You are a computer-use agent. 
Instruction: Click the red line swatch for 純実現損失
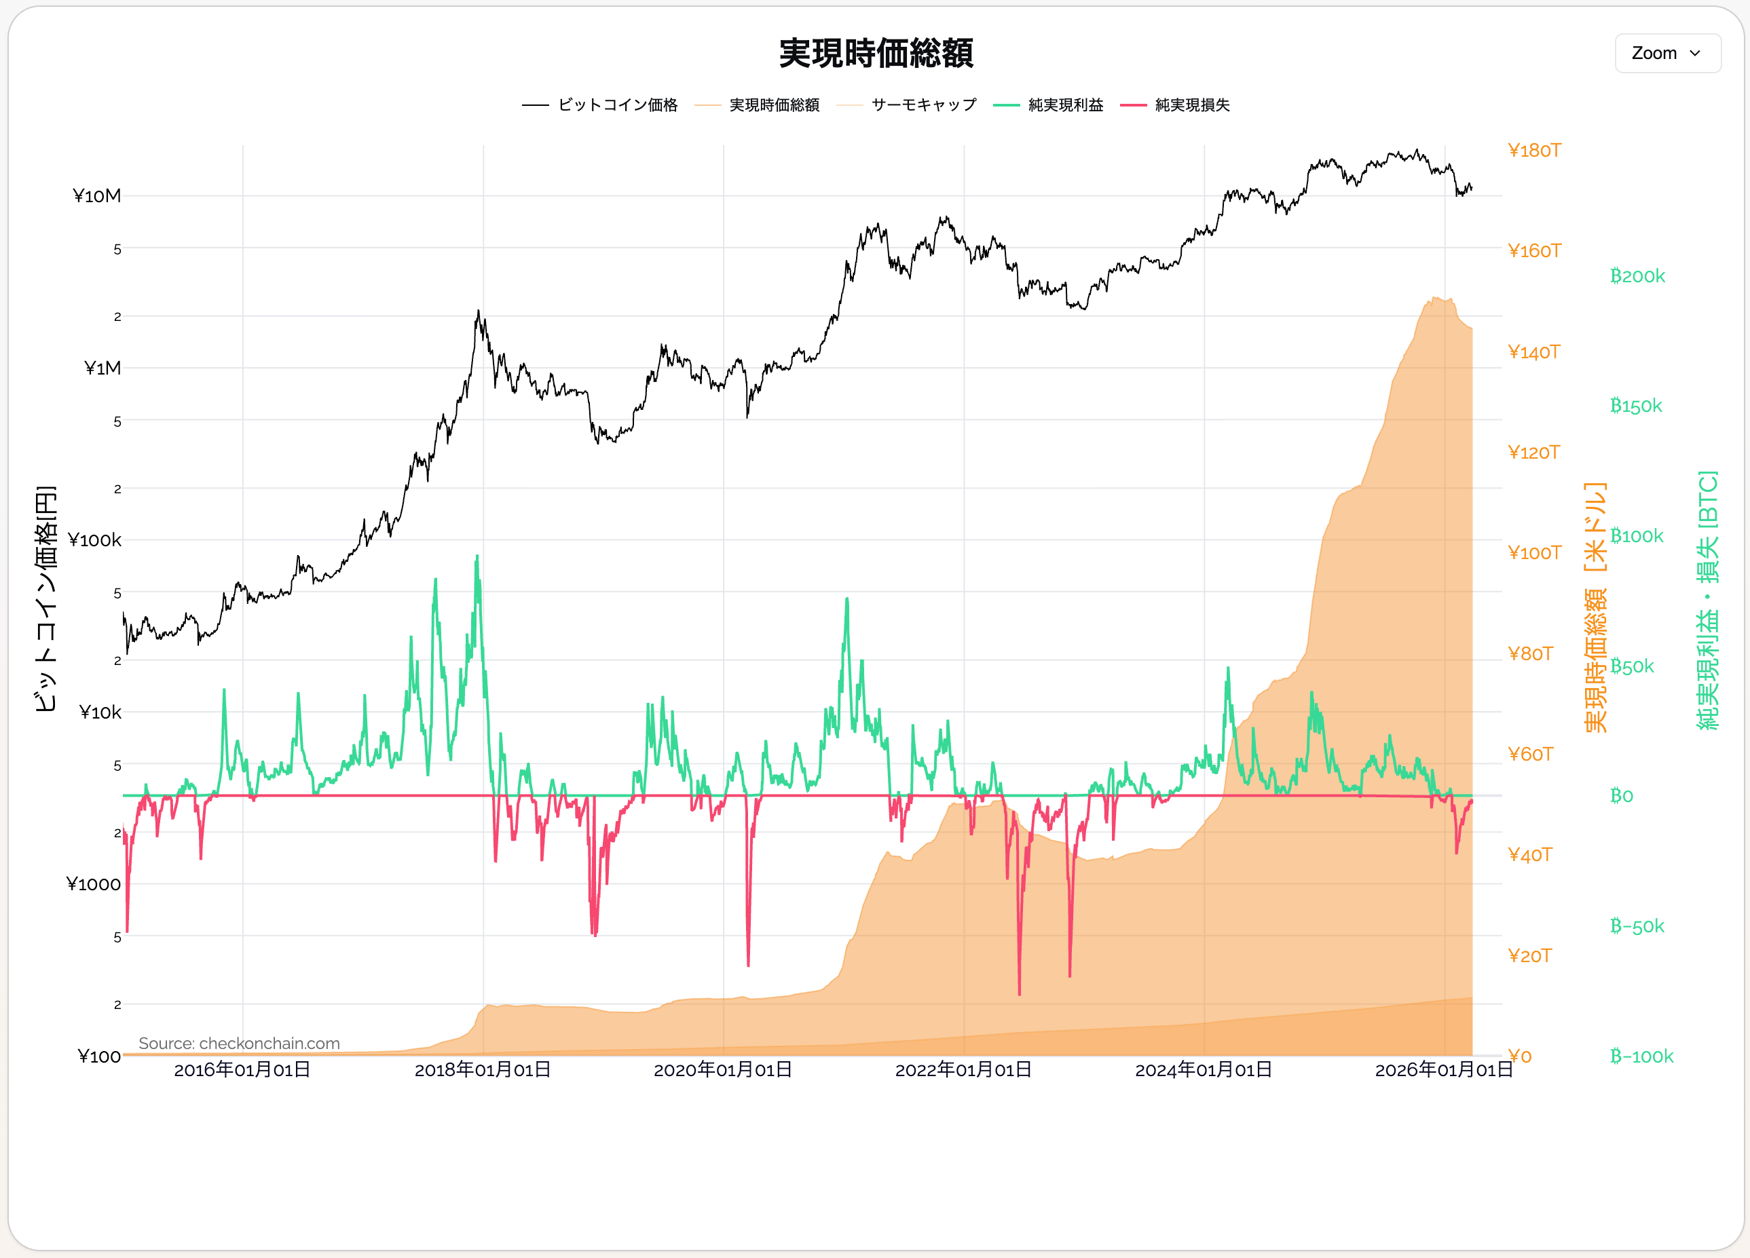pyautogui.click(x=1133, y=105)
